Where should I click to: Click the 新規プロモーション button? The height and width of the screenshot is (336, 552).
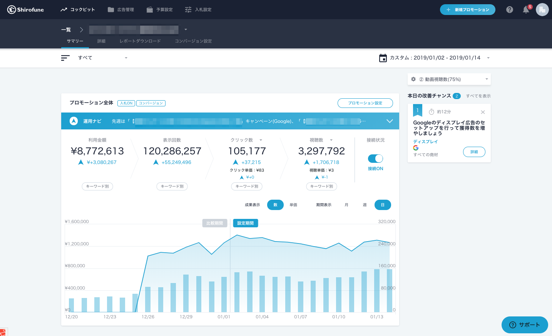point(467,10)
